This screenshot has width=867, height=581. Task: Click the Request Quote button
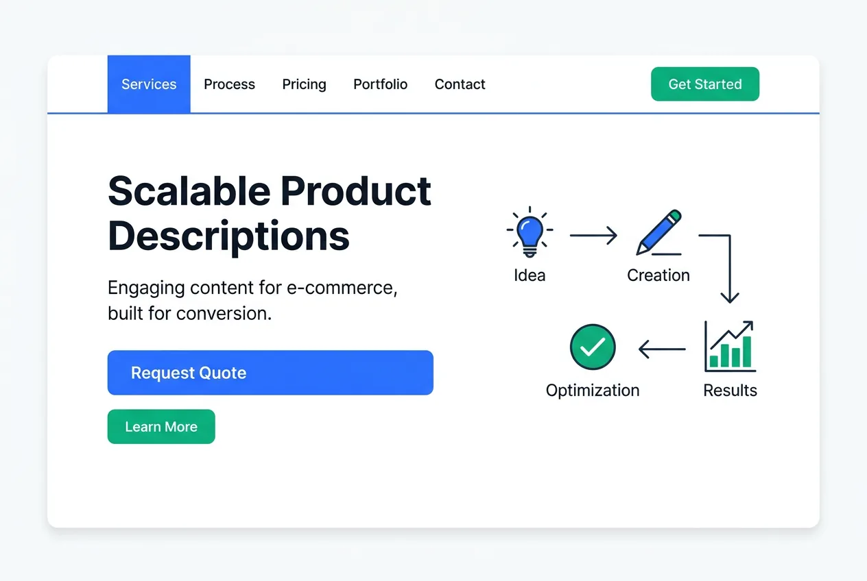point(270,373)
